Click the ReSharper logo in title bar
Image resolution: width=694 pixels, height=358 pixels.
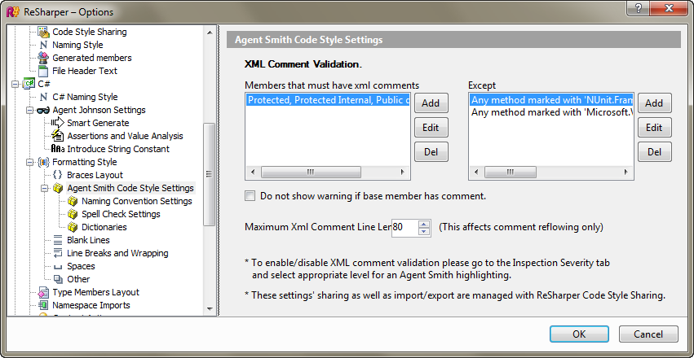[13, 12]
